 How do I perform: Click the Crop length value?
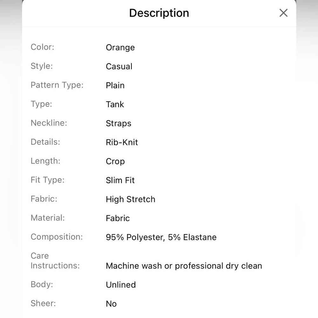click(115, 162)
